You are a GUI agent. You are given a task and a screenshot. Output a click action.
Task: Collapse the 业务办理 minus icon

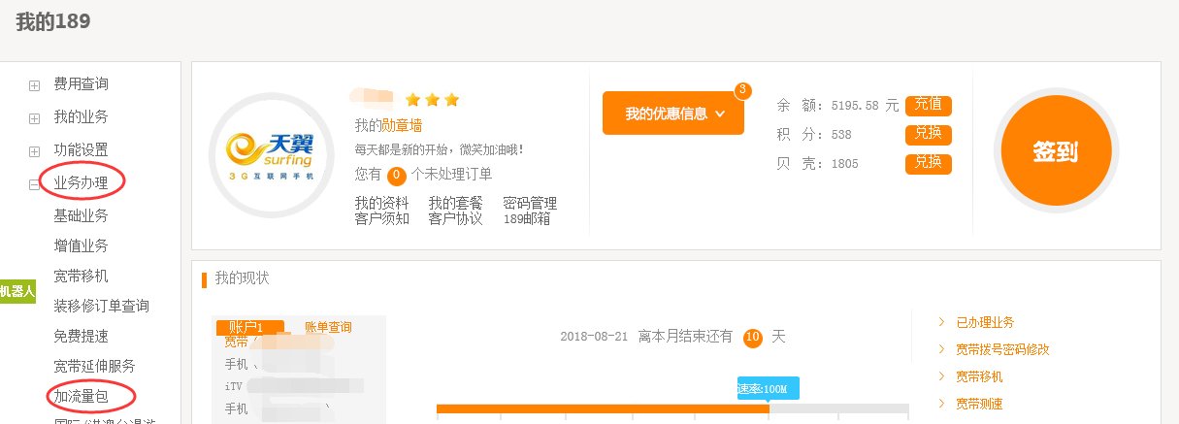tap(34, 183)
